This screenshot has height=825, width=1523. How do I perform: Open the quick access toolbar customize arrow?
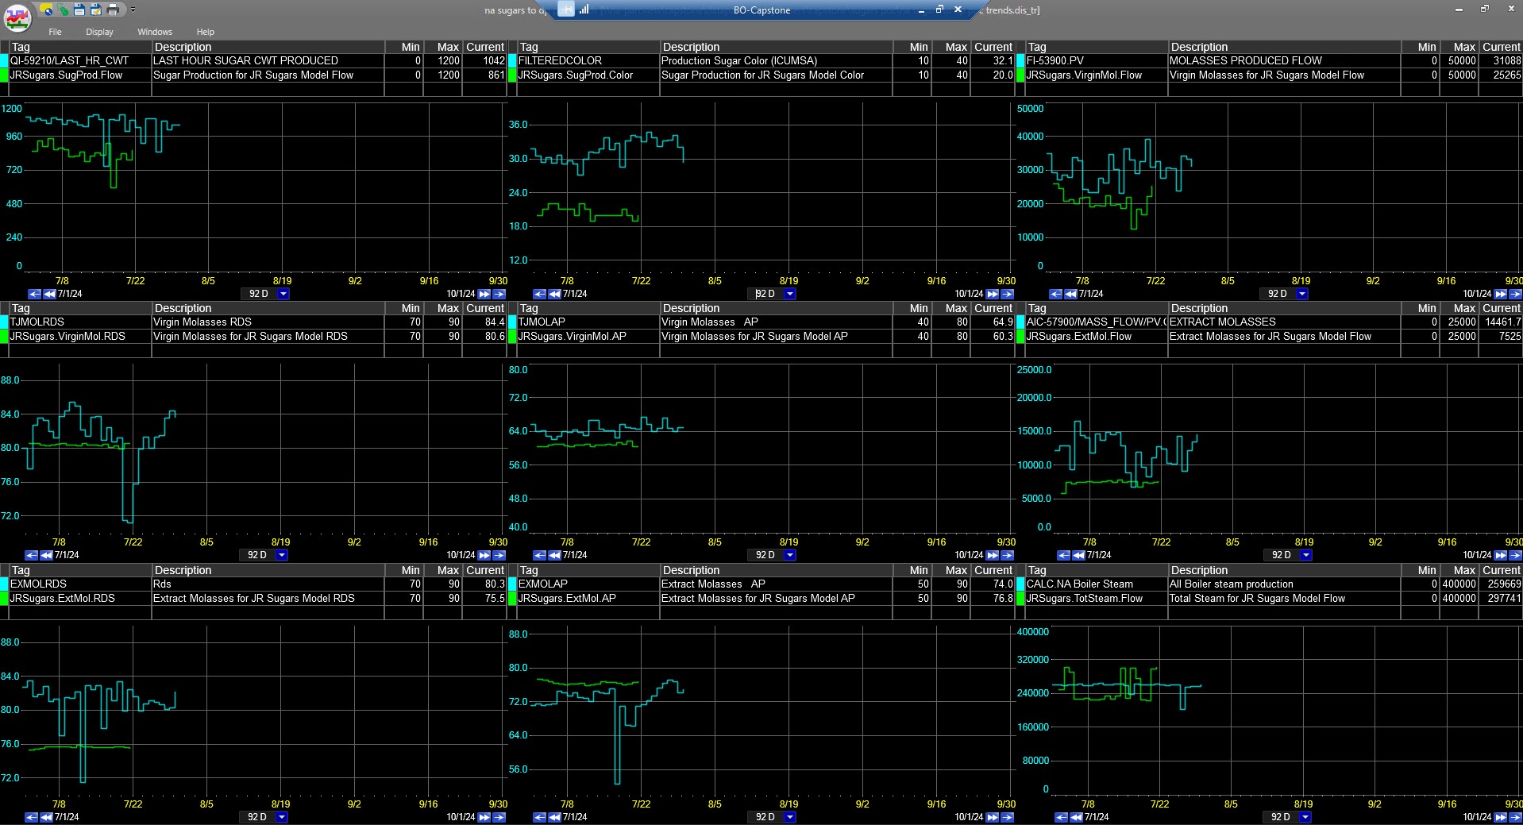coord(133,10)
